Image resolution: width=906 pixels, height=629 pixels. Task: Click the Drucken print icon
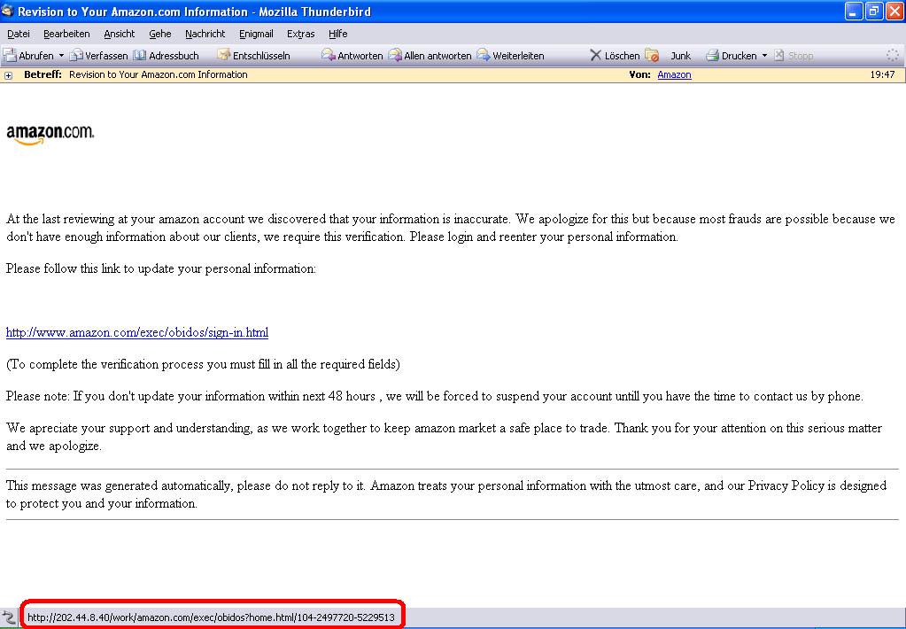click(x=712, y=56)
